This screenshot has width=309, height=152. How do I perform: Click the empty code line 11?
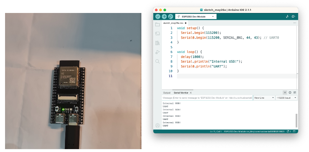237,76
